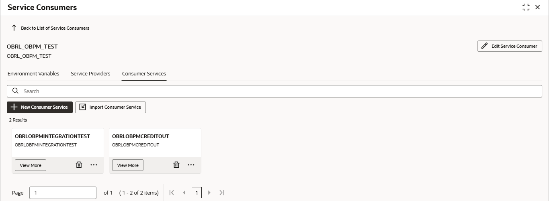
Task: Open more options for OBRLOBPMCREDITOUT card
Action: pos(191,165)
